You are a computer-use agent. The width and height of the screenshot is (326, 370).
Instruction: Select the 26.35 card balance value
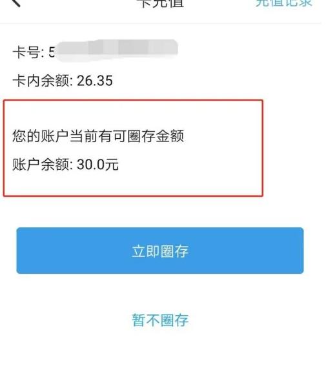pos(95,81)
